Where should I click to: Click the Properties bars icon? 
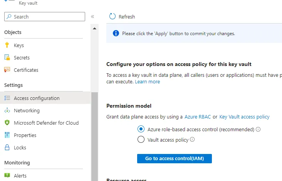pos(7,135)
